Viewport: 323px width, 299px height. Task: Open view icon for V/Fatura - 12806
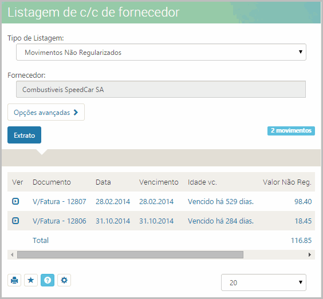coord(15,221)
